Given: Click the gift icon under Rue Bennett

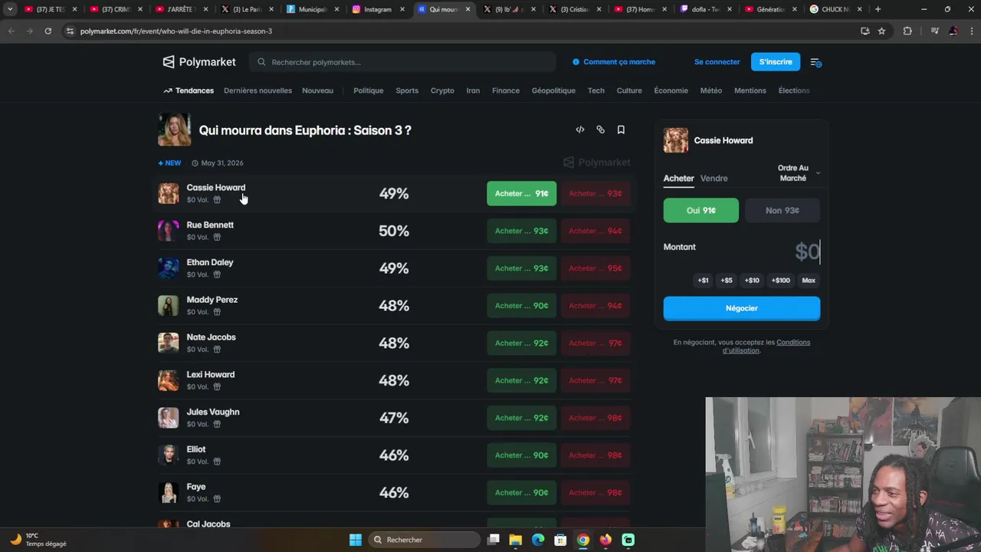Looking at the screenshot, I should point(217,237).
